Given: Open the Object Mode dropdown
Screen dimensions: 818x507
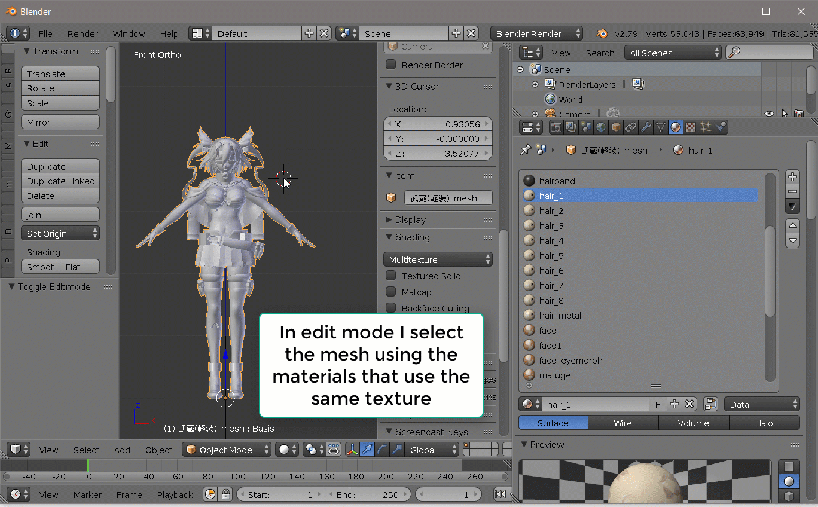Looking at the screenshot, I should pos(227,450).
